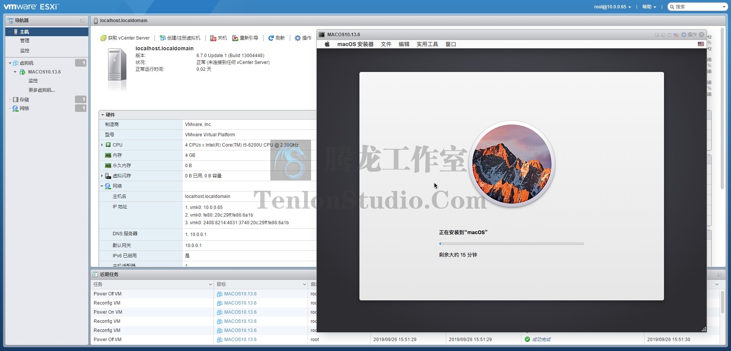This screenshot has width=731, height=351.
Task: Click the 内存 memory icon
Action: click(108, 155)
